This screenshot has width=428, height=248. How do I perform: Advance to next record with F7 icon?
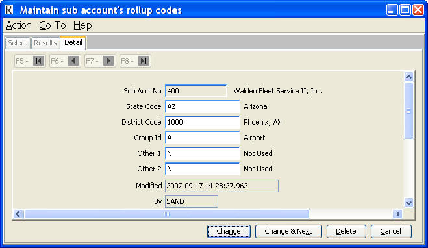108,60
